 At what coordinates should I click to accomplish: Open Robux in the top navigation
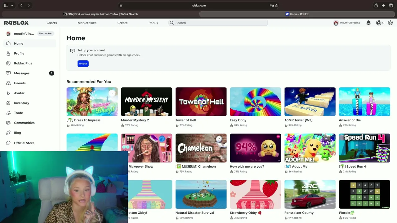coord(153,23)
